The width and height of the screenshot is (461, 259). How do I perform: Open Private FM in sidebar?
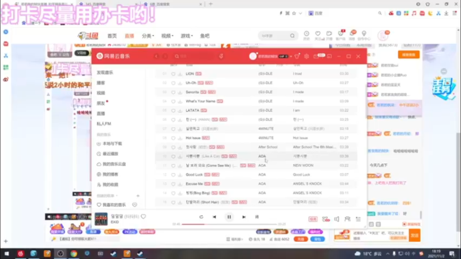pyautogui.click(x=104, y=124)
